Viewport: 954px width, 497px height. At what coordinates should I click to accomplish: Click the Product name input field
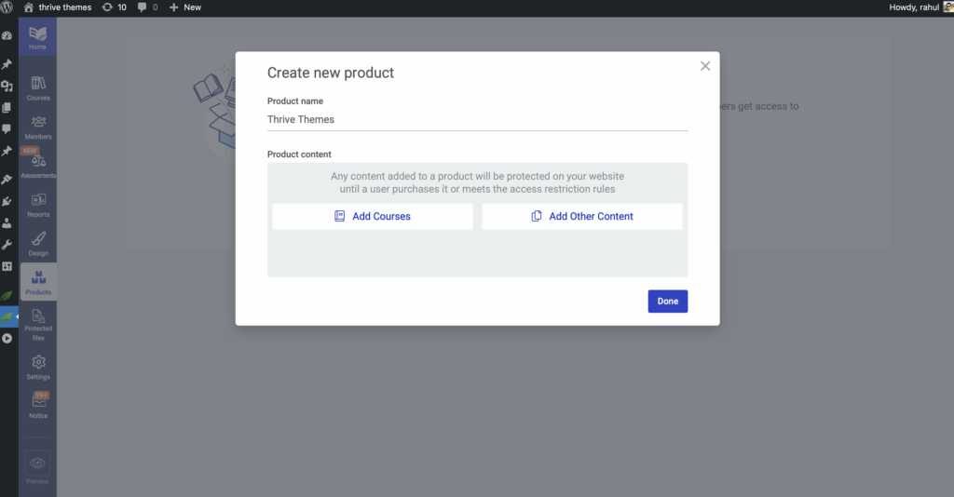(477, 119)
